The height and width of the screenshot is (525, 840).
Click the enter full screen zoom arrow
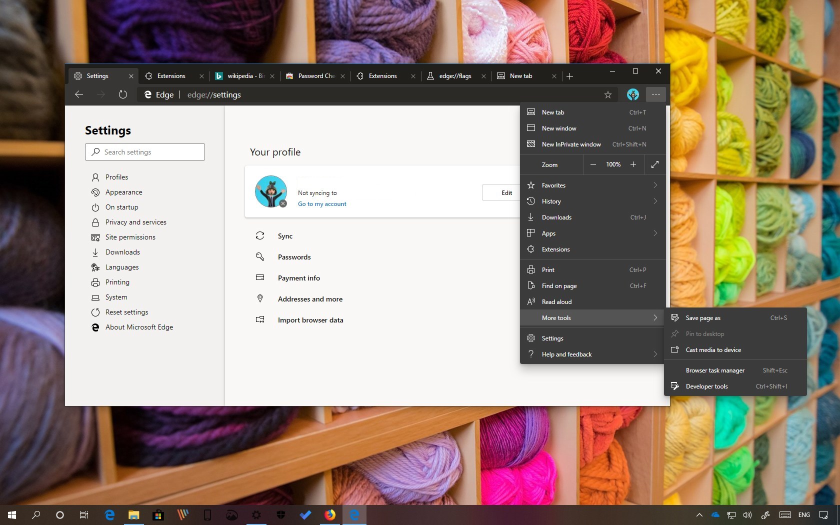pyautogui.click(x=655, y=164)
